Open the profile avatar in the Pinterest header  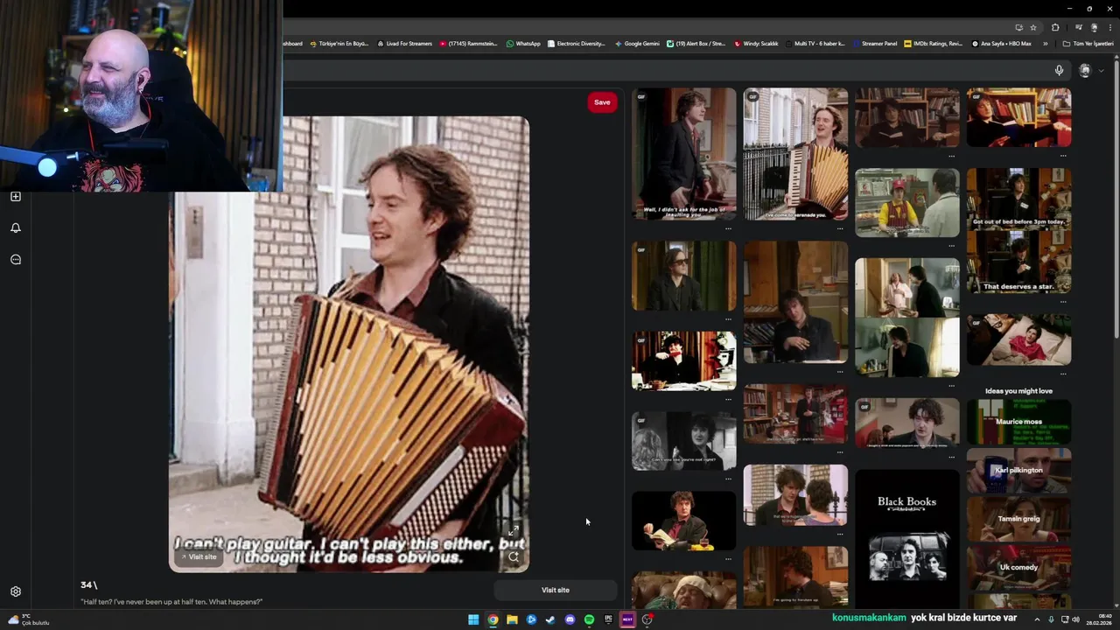coord(1085,71)
